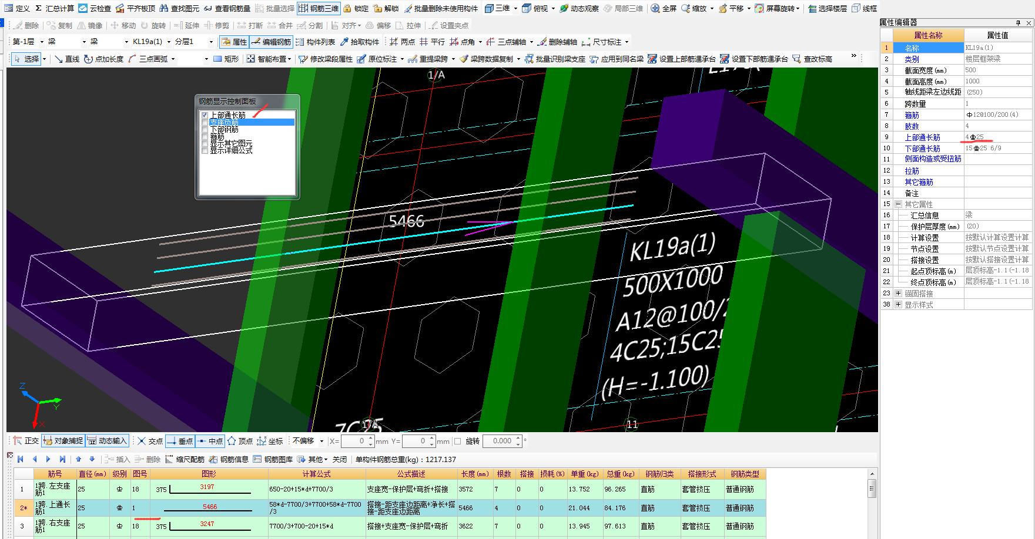Select the 旋转 rotate edit tool
The height and width of the screenshot is (539, 1035).
point(153,25)
